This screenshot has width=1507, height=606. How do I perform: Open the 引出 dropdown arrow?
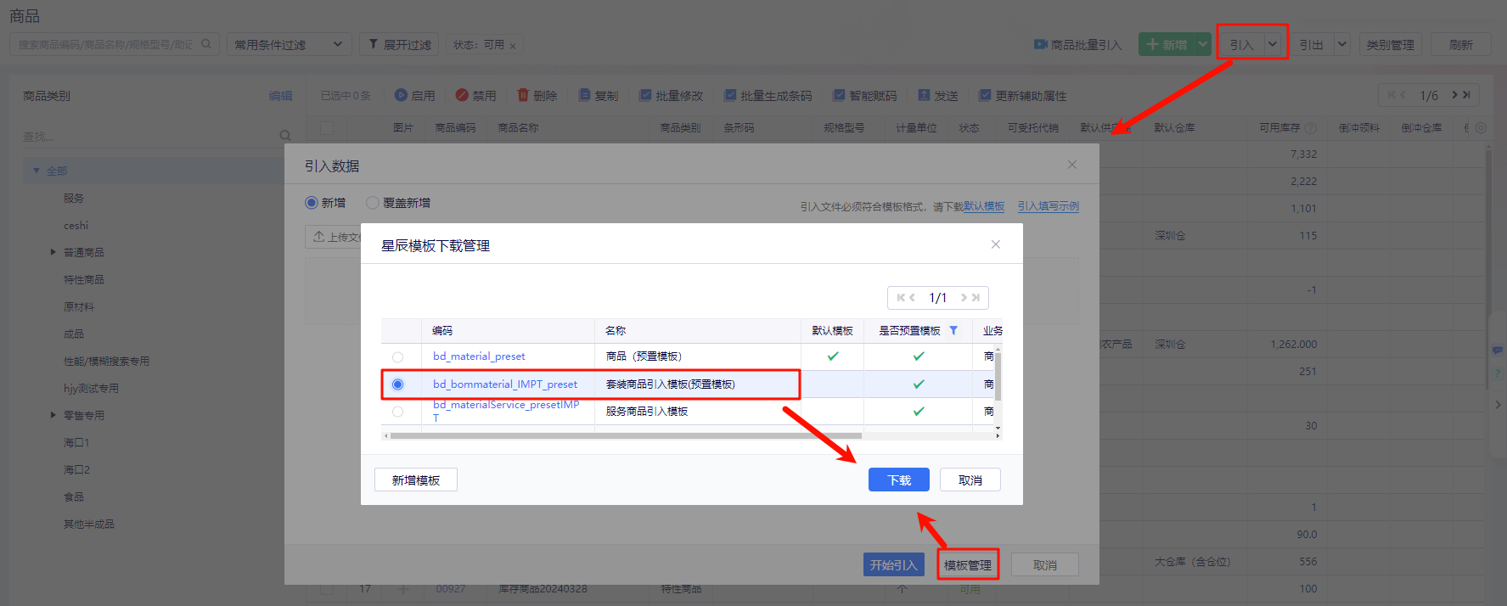(x=1342, y=44)
